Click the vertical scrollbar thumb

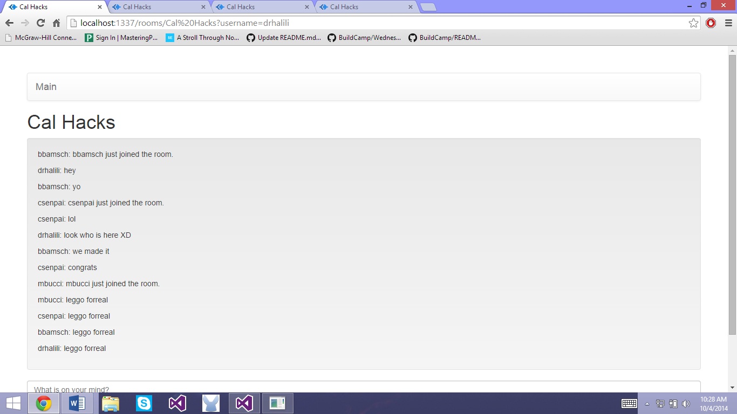point(732,194)
